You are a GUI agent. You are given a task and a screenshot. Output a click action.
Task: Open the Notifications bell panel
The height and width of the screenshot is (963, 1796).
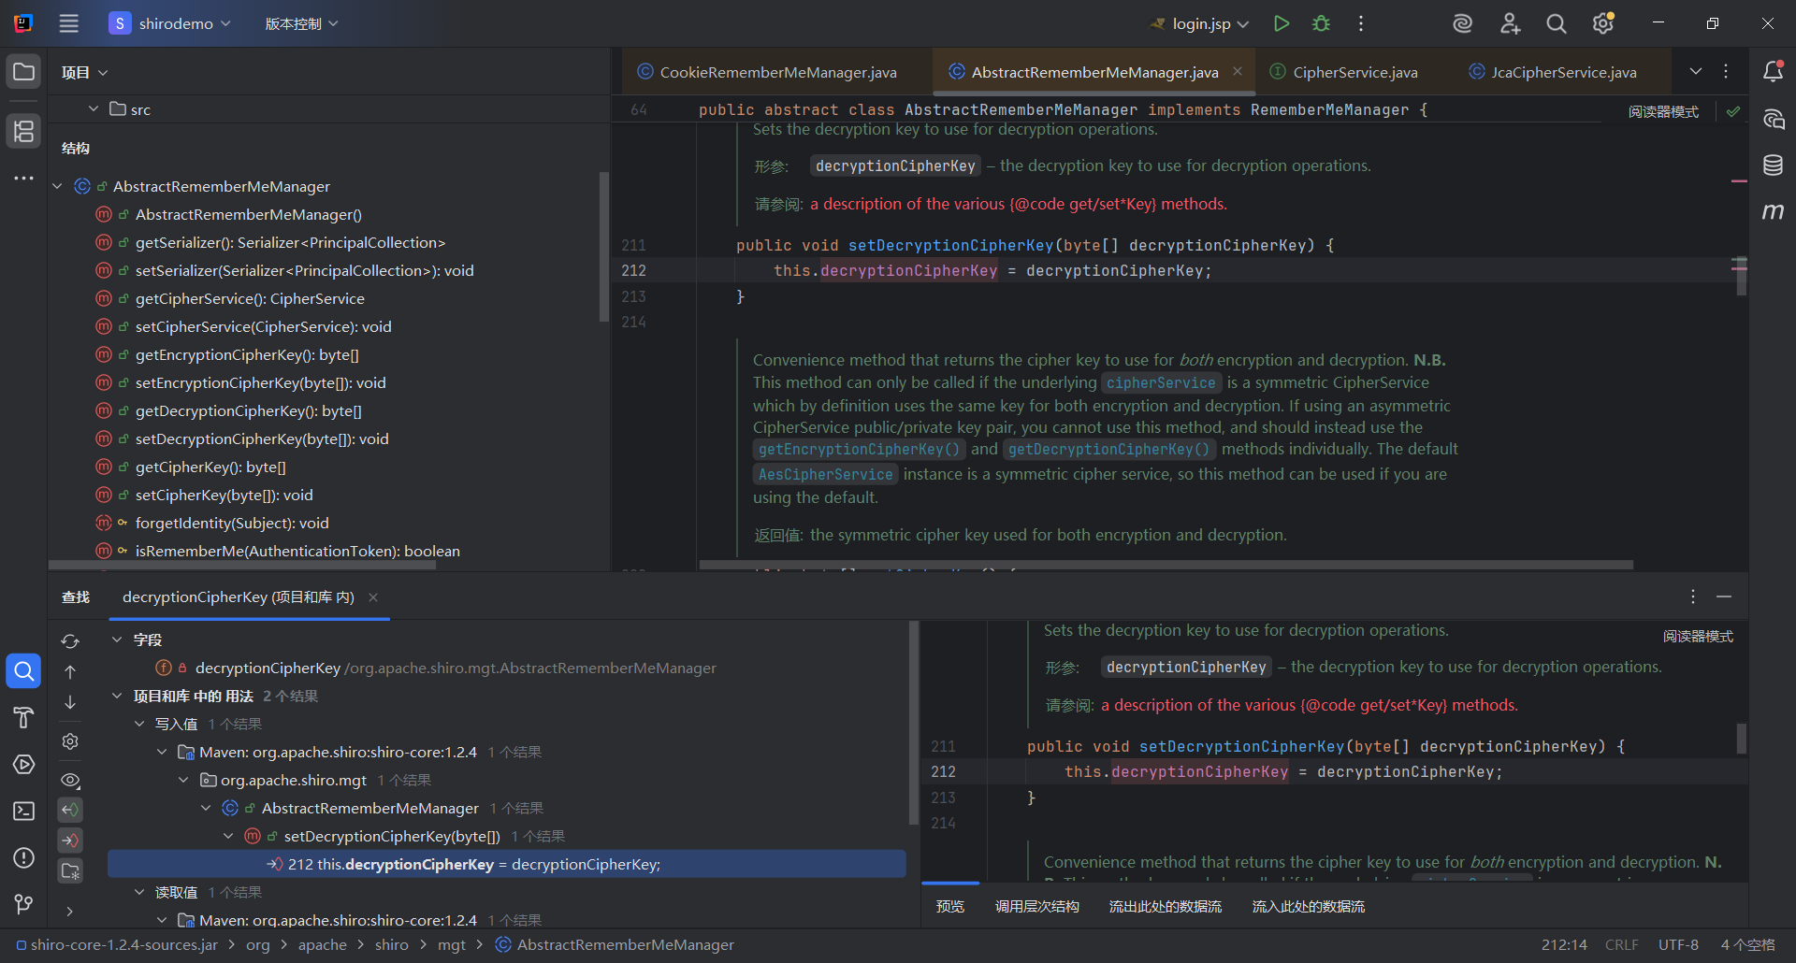point(1773,72)
